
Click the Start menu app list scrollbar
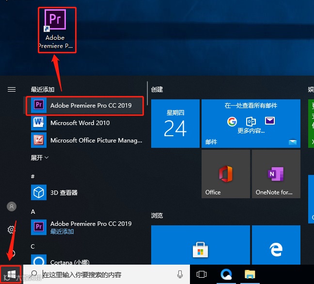coord(147,94)
